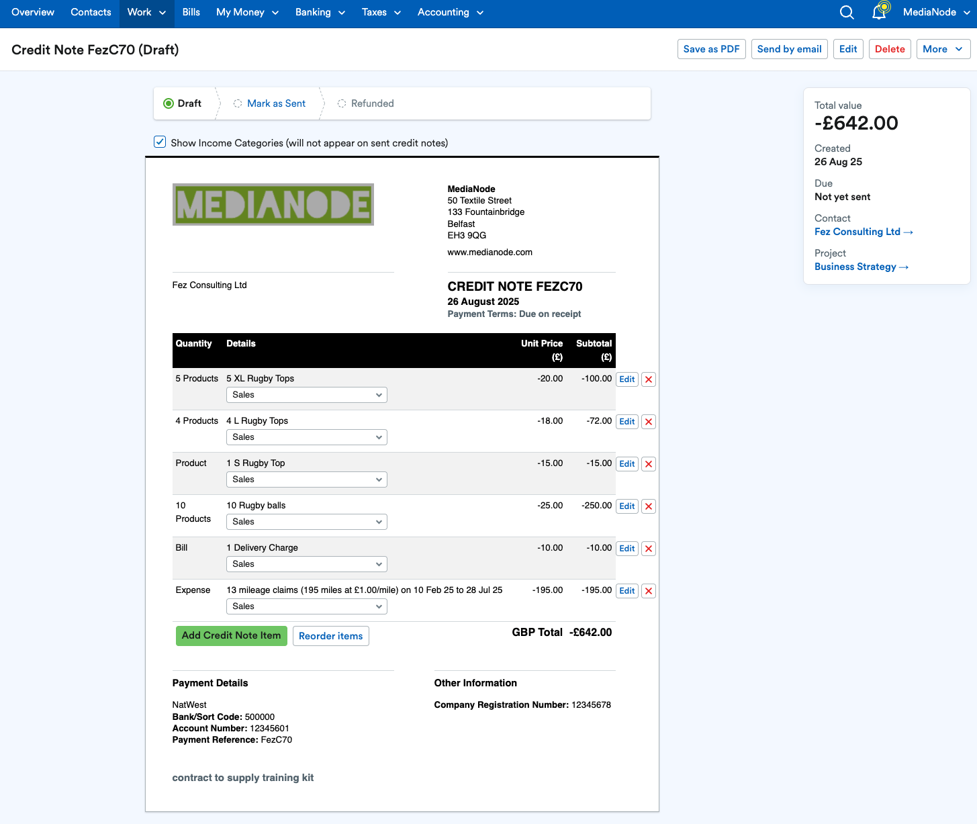Viewport: 977px width, 824px height.
Task: Click Add Credit Note Item button
Action: click(x=231, y=635)
